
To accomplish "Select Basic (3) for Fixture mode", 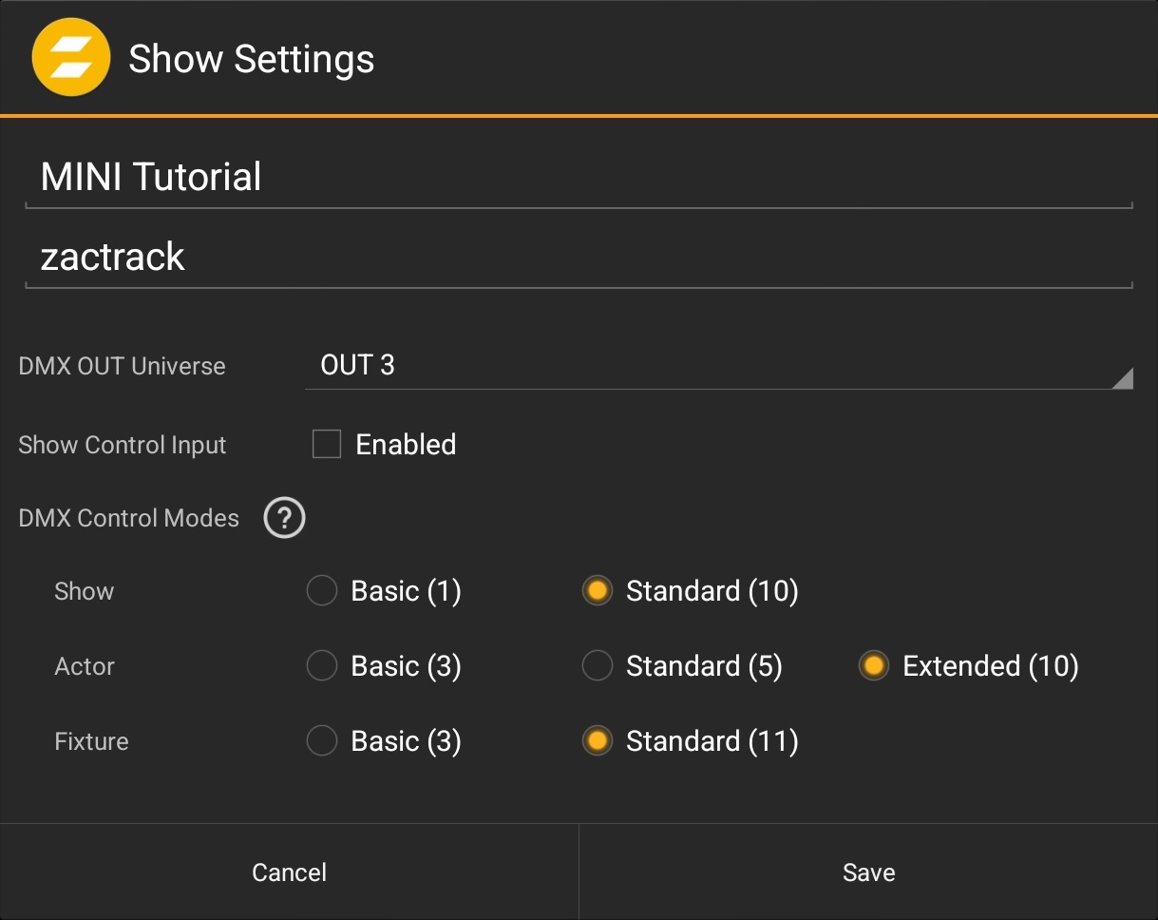I will click(321, 740).
